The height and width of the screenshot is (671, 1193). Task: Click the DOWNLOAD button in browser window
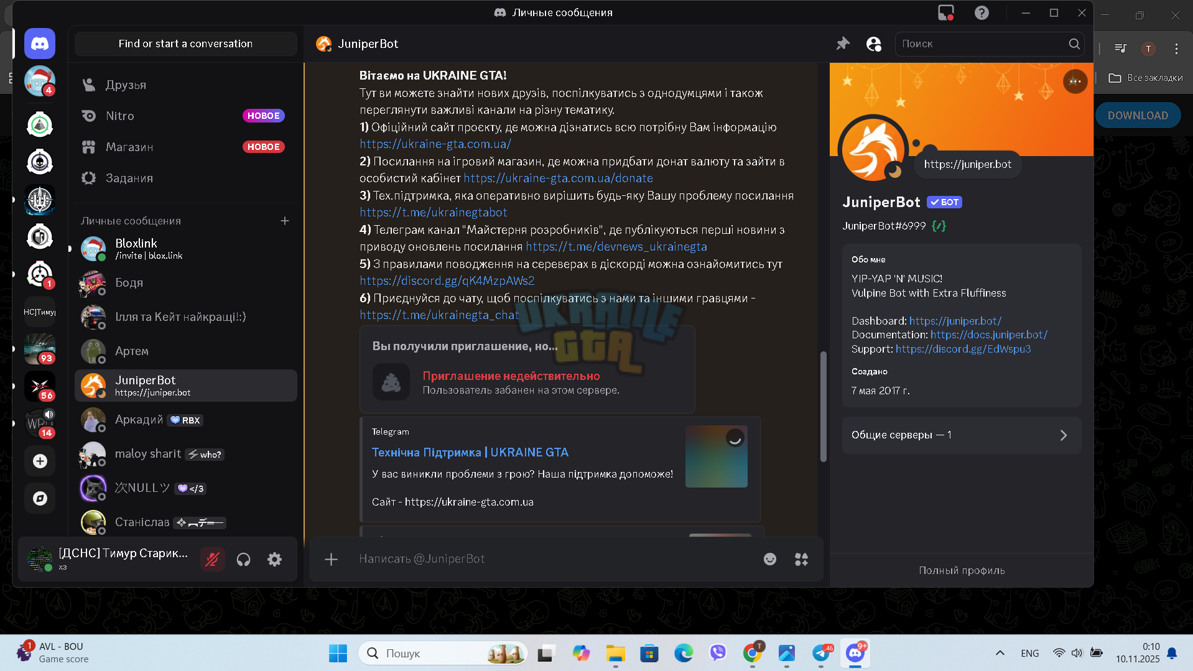pyautogui.click(x=1138, y=116)
